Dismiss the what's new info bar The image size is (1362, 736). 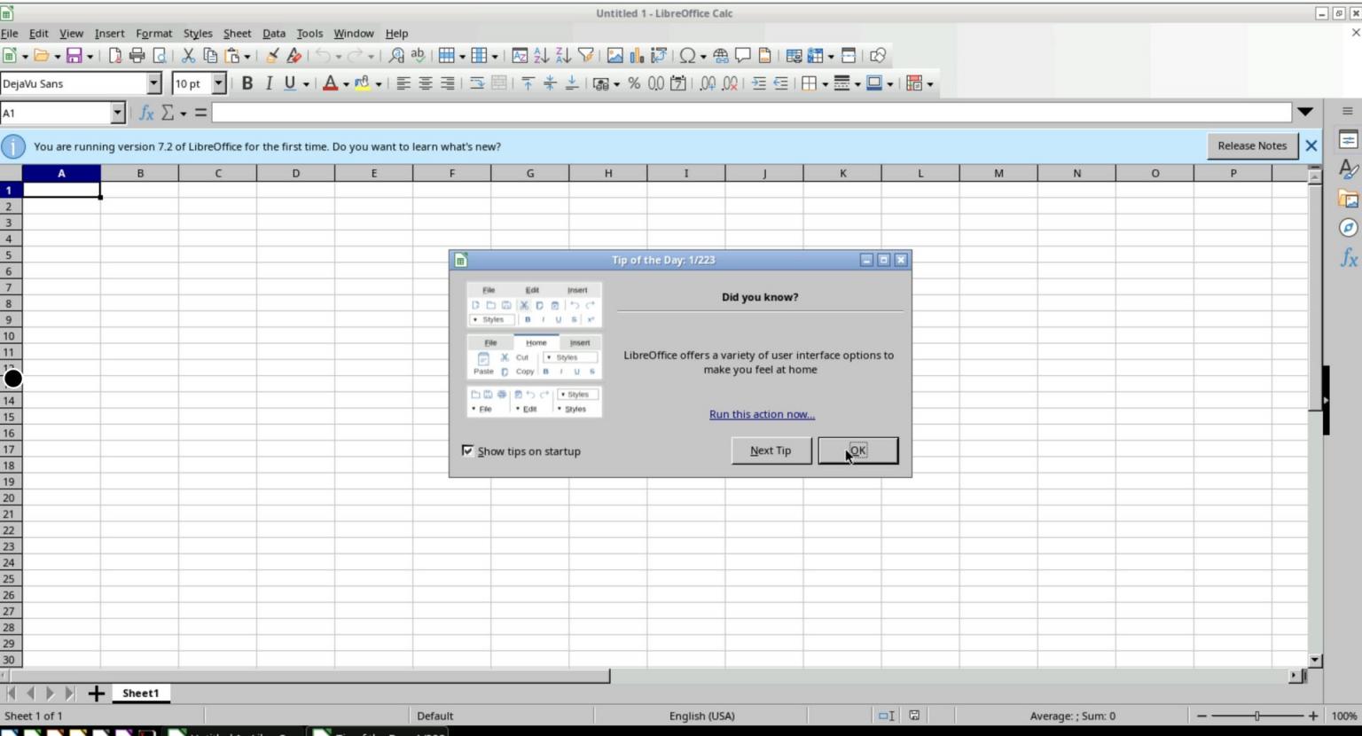click(x=1311, y=145)
